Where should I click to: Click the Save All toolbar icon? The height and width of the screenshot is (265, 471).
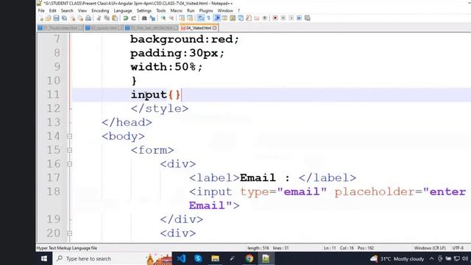coord(64,18)
